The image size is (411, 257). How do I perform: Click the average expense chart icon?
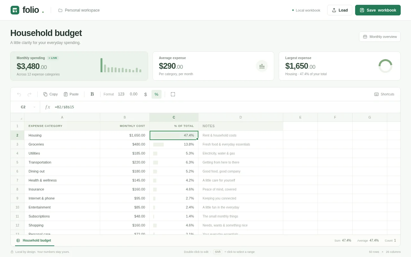click(262, 66)
